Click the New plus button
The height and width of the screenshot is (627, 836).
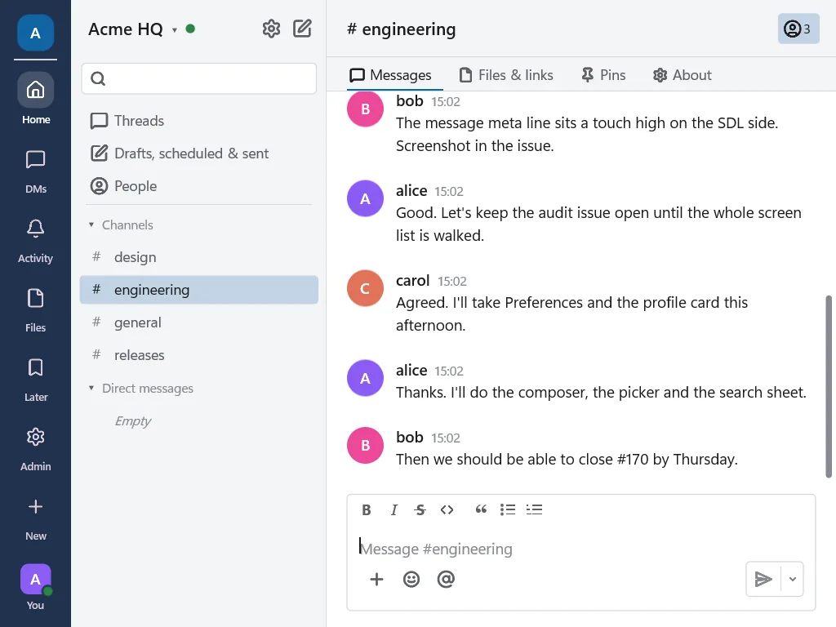[x=36, y=518]
